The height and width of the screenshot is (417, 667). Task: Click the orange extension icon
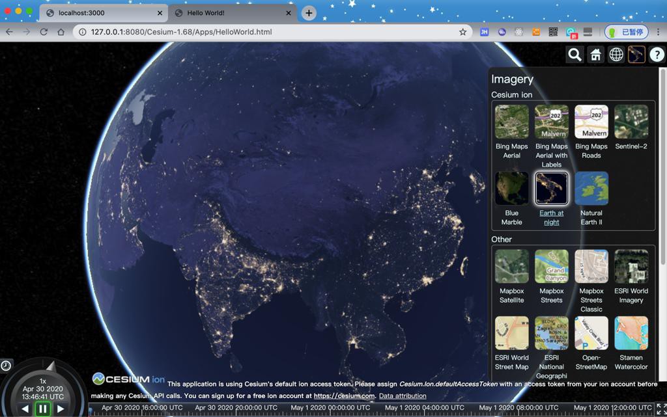536,32
